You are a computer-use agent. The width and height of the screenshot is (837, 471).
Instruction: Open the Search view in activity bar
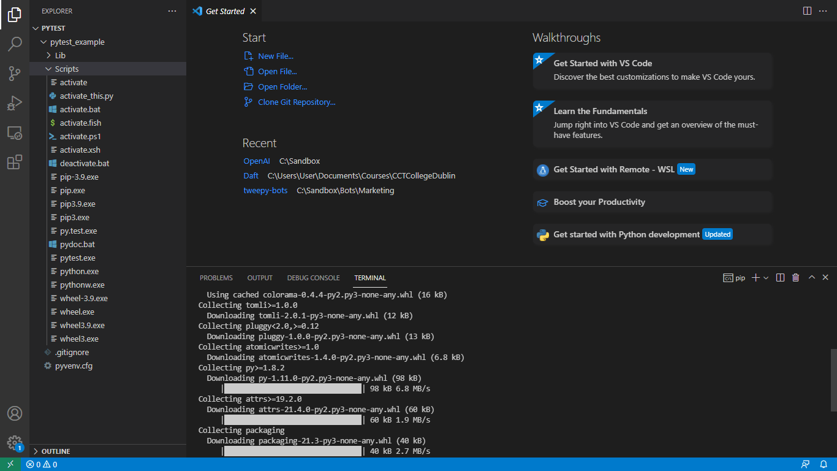coord(15,44)
